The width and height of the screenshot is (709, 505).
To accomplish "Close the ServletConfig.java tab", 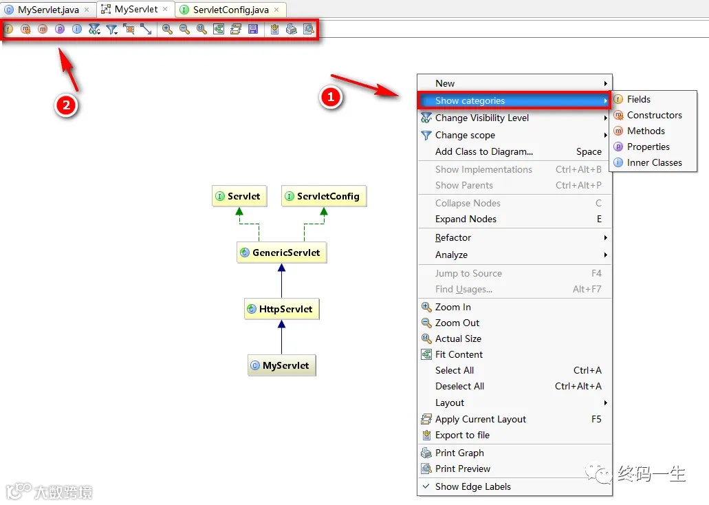I will [x=276, y=10].
